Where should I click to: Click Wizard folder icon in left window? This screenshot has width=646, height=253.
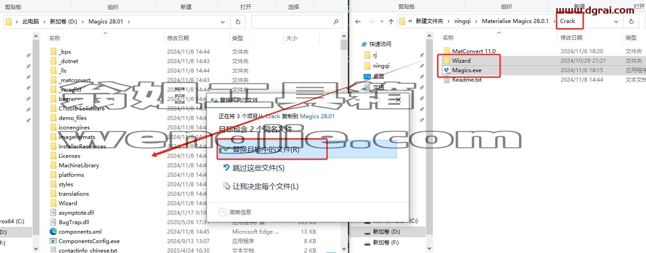click(x=53, y=203)
